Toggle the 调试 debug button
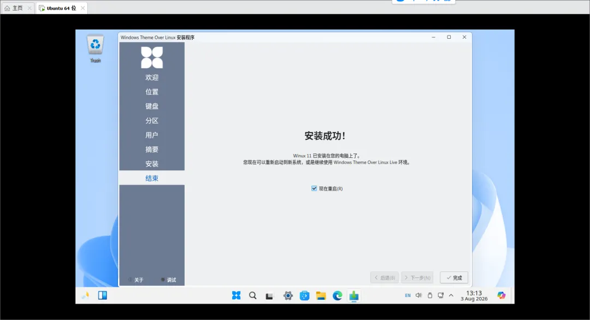Screen dimensions: 590x320 tap(169, 280)
